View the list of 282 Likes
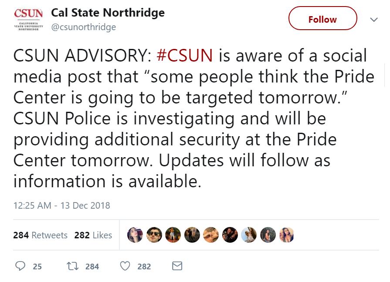This screenshot has height=282, width=390. coord(93,235)
